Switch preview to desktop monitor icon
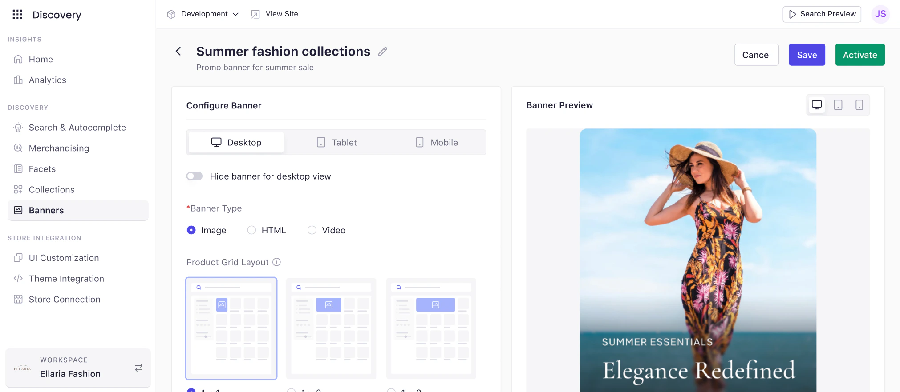Viewport: 900px width, 392px height. (x=817, y=105)
